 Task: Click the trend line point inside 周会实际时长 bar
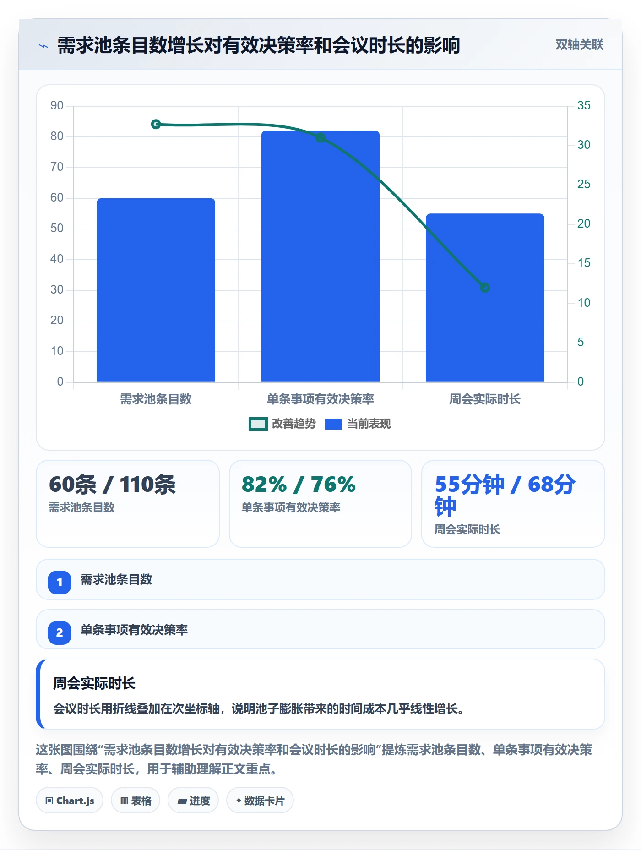point(485,288)
